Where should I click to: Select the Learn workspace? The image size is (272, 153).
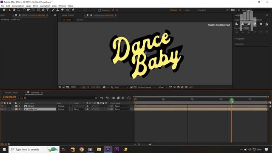(x=187, y=10)
